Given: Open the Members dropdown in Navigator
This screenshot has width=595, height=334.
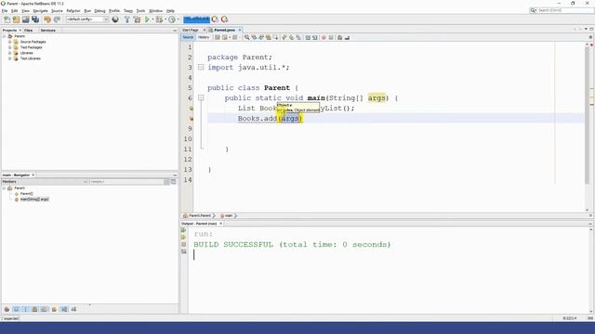Looking at the screenshot, I should tap(45, 182).
